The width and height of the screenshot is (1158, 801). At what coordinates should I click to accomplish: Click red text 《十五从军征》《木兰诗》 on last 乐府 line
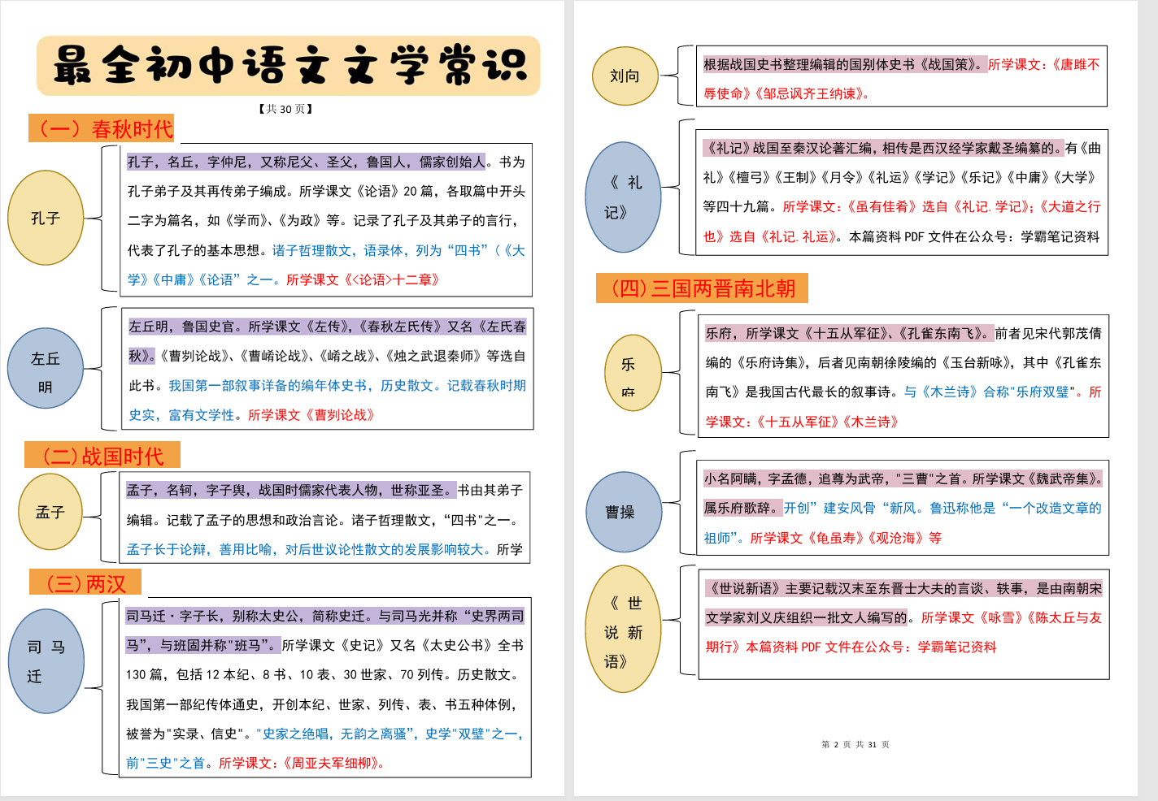(x=827, y=422)
